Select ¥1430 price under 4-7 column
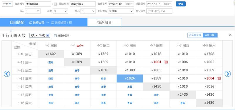Image resolution: width=235 pixels, height=110 pixels. pyautogui.click(x=156, y=87)
